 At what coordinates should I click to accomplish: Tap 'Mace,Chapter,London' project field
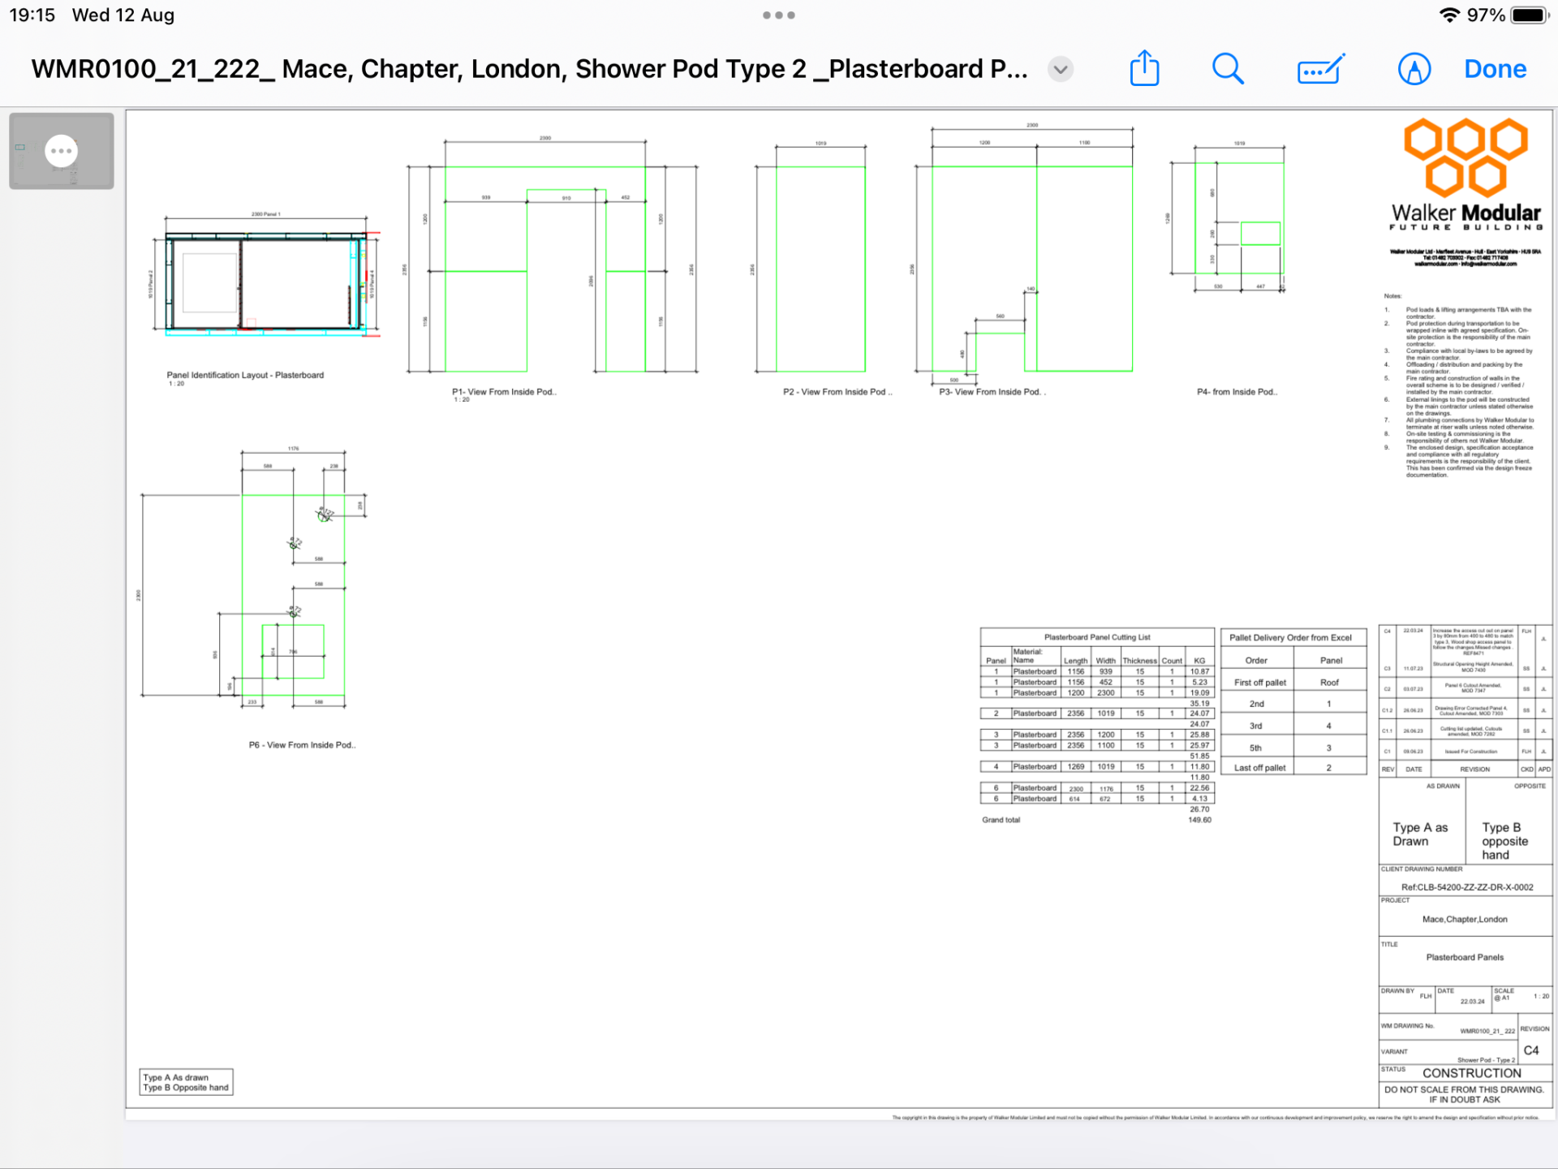[1465, 919]
